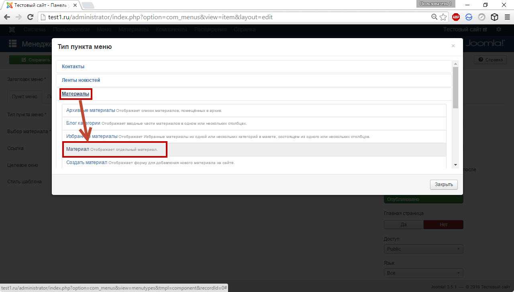Bookmark the page with the star icon
Image resolution: width=514 pixels, height=292 pixels.
(443, 17)
